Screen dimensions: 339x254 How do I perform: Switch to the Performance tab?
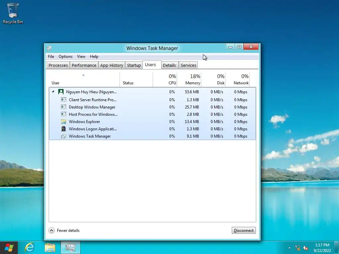click(x=84, y=65)
